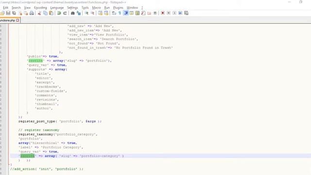The width and height of the screenshot is (311, 175).
Task: Click highlighted 'rewrite' before 'slug' => 'portfolio'
Action: [x=35, y=61]
